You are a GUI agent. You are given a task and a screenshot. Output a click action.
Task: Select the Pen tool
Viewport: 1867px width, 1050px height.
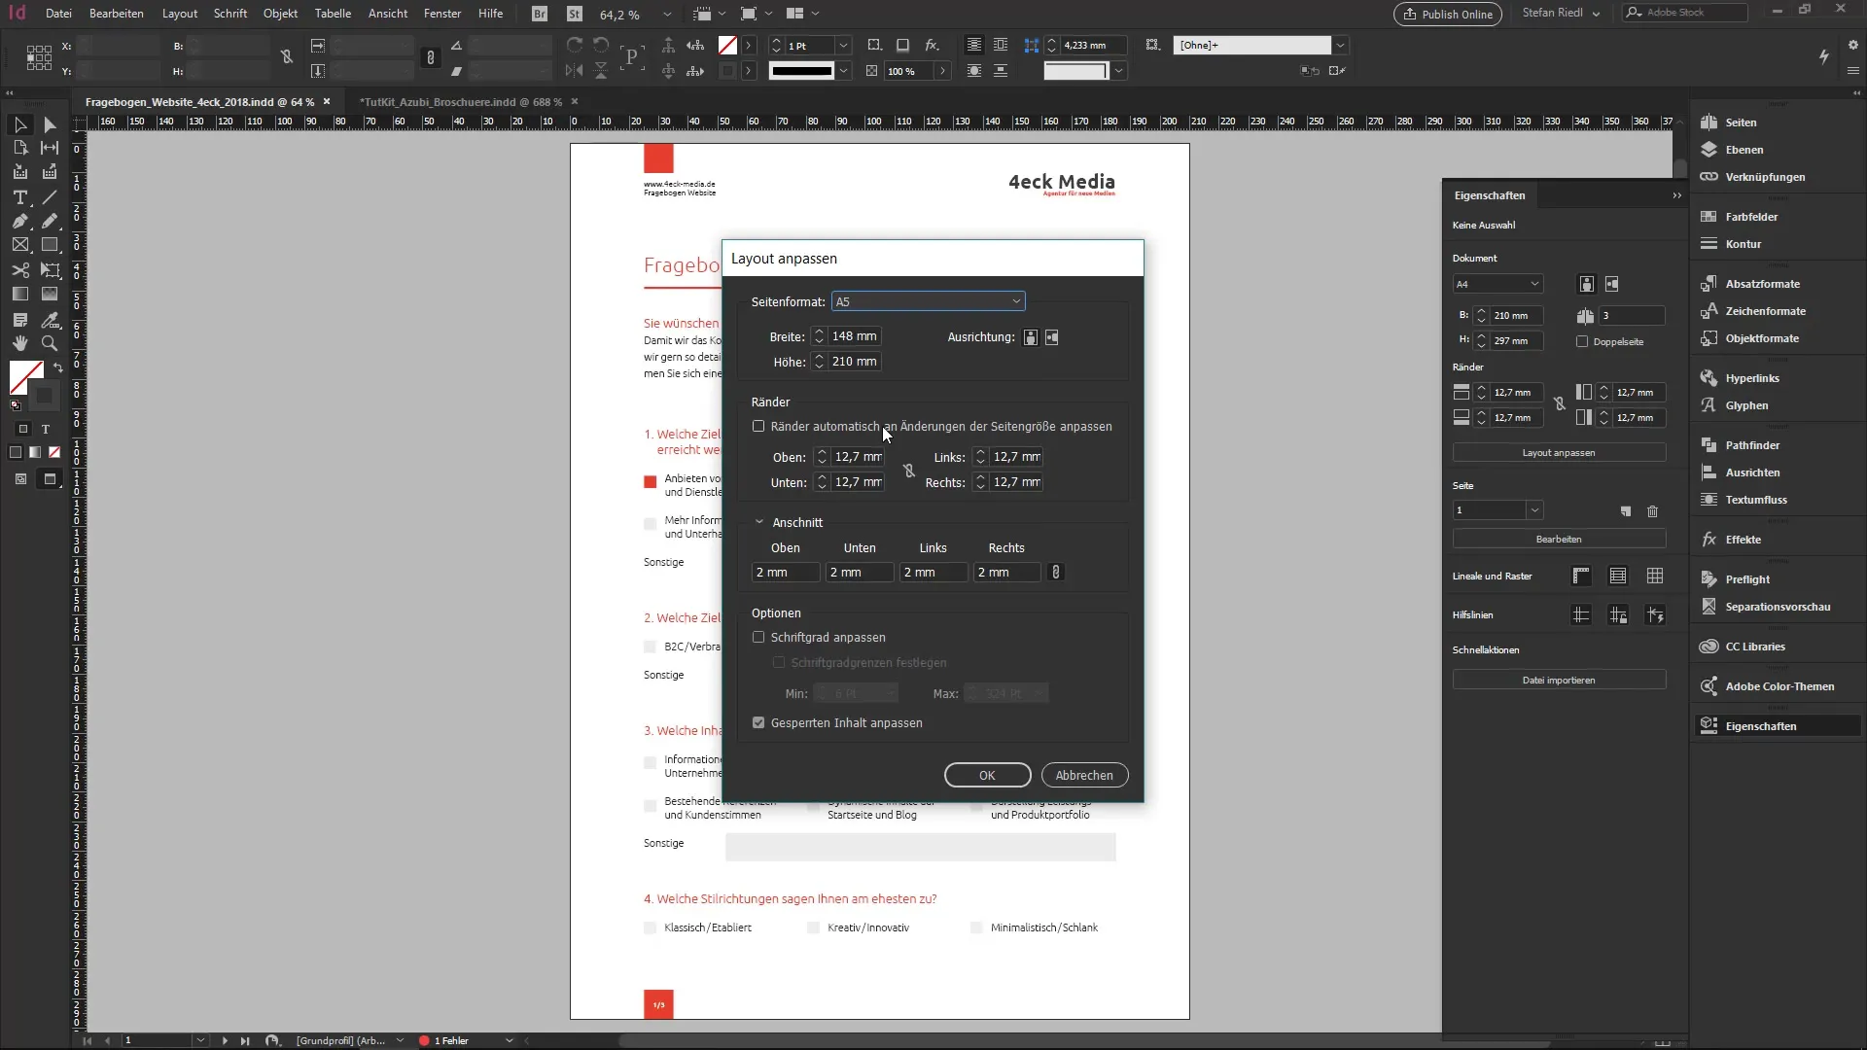(19, 222)
